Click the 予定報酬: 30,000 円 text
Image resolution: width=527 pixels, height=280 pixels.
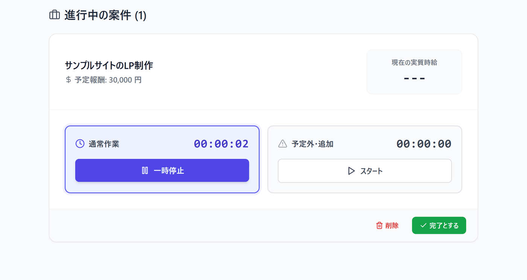tap(108, 80)
